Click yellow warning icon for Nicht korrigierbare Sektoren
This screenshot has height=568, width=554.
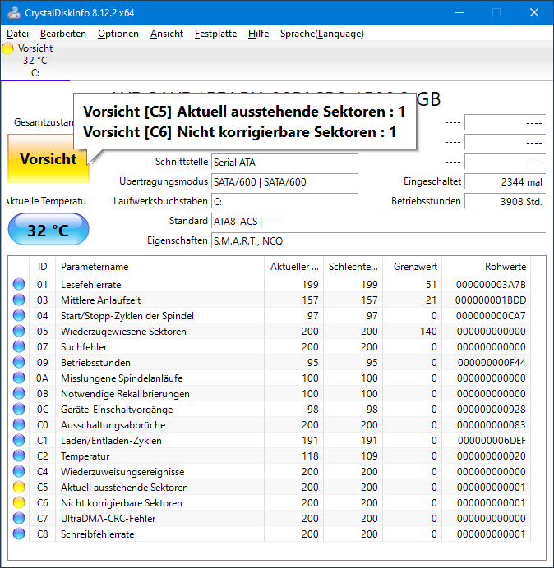[x=19, y=502]
